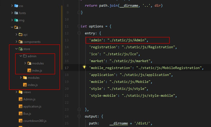Collapse the admin folder chevron
Viewport: 211px width, 127px height.
(21, 56)
